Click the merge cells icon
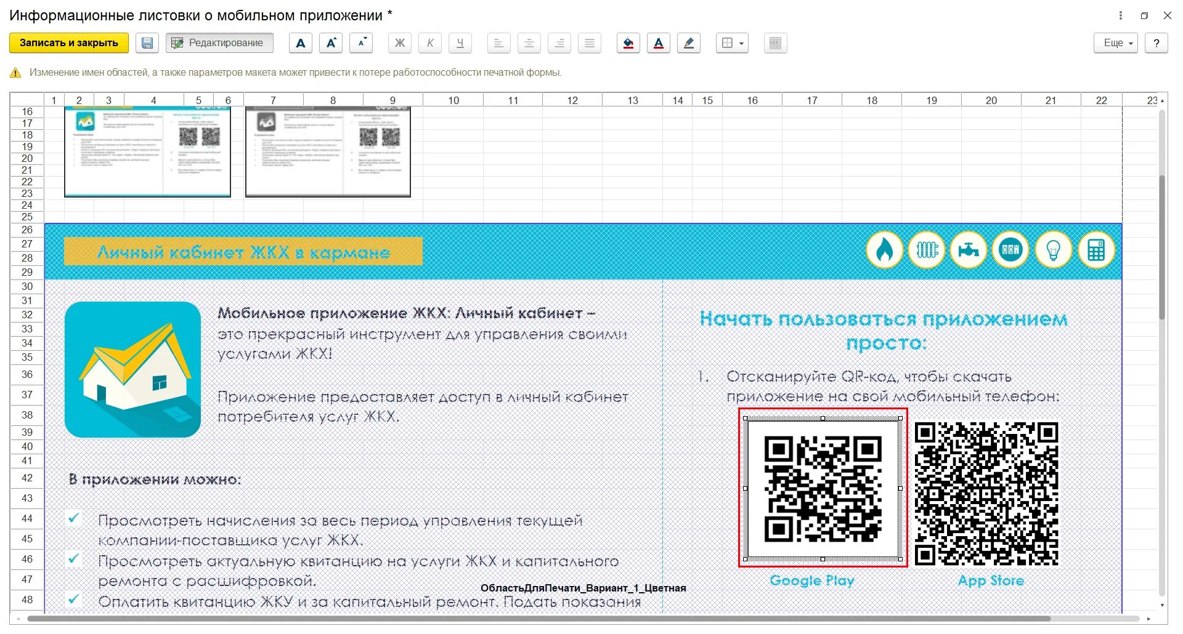This screenshot has height=634, width=1183. pyautogui.click(x=776, y=43)
